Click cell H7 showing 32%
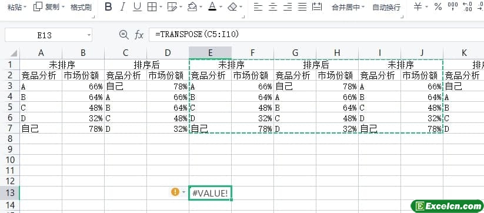Viewport: 484px width, 213px height. [x=337, y=128]
